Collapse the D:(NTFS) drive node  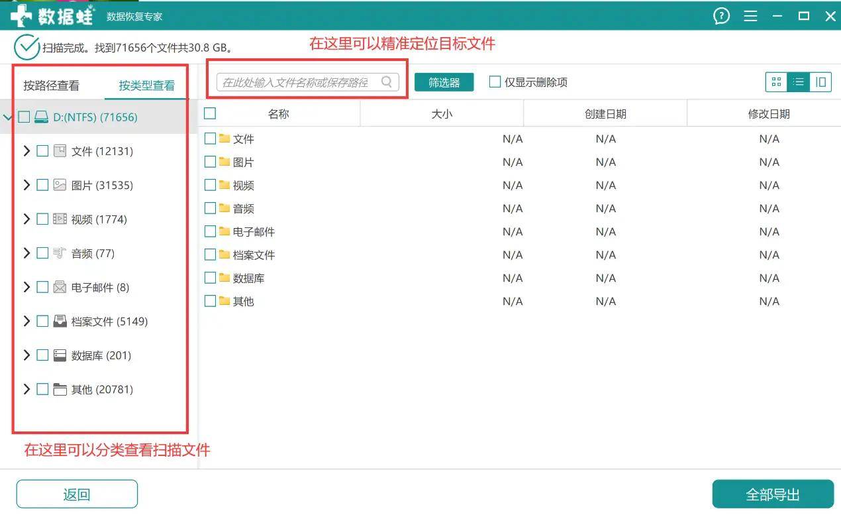point(9,117)
